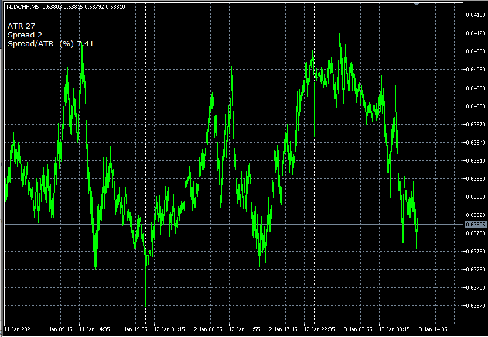Image resolution: width=488 pixels, height=337 pixels.
Task: Click the 0.63730 price scale label
Action: (476, 270)
